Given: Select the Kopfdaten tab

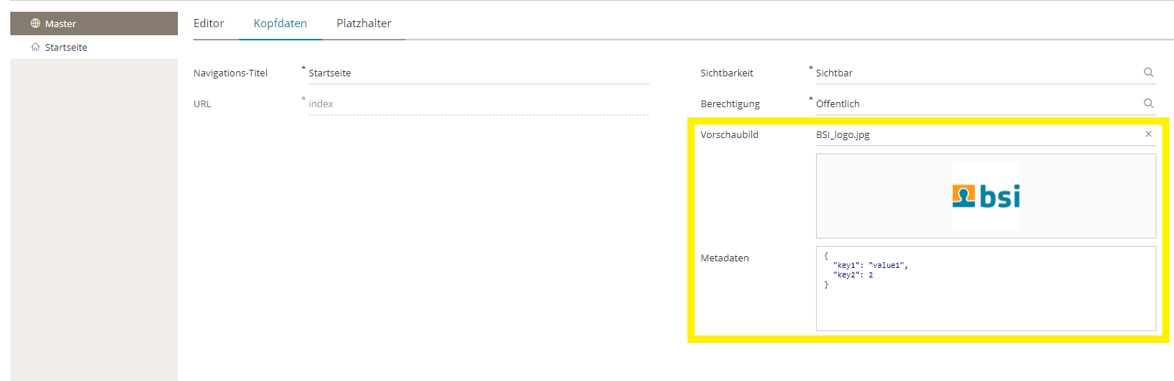Looking at the screenshot, I should [x=280, y=23].
